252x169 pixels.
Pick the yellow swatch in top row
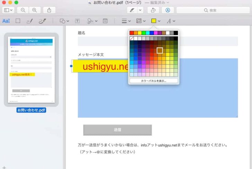pos(139,33)
